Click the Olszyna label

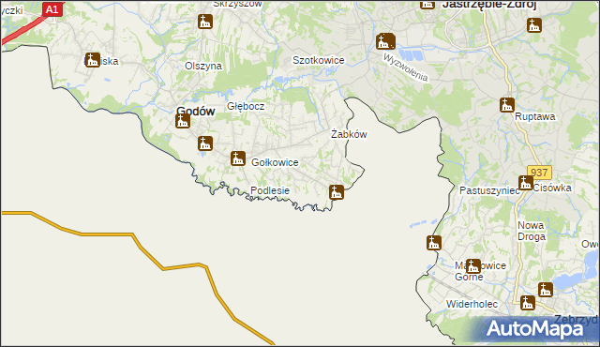coord(203,66)
